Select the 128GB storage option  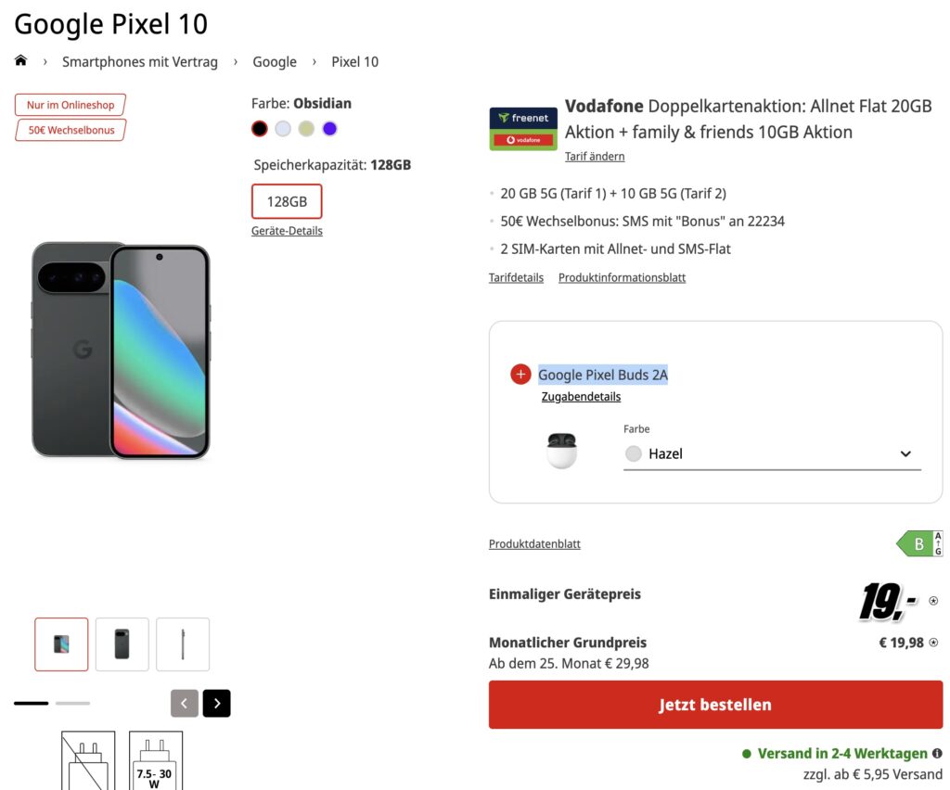point(287,201)
